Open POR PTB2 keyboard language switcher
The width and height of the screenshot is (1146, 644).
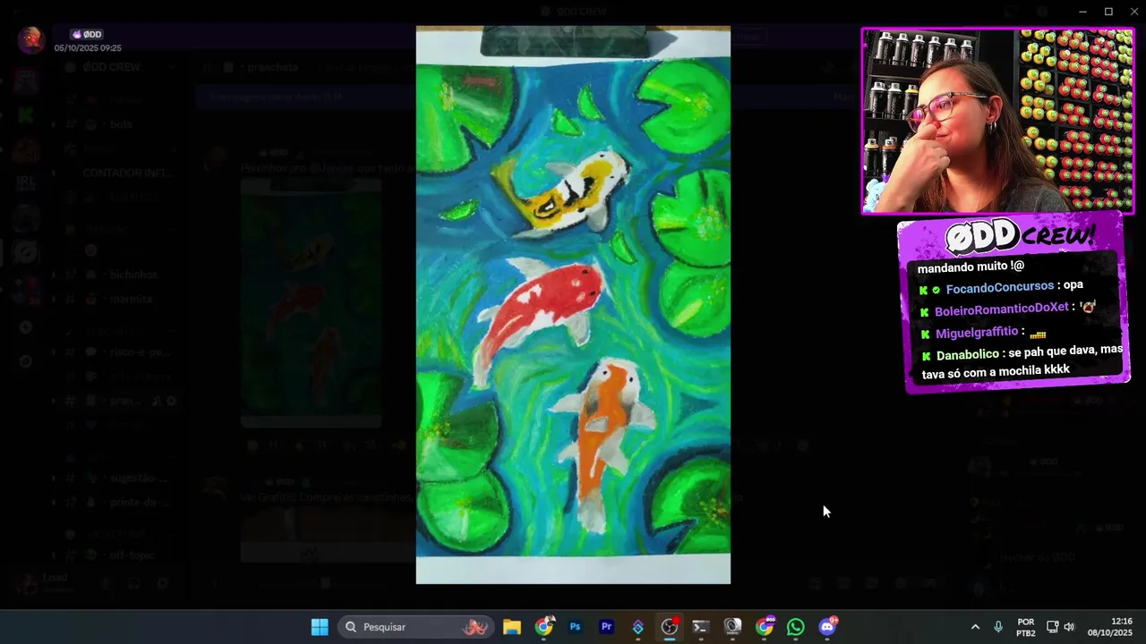click(1026, 627)
